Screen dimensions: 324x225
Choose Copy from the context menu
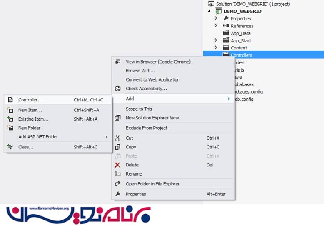point(173,147)
